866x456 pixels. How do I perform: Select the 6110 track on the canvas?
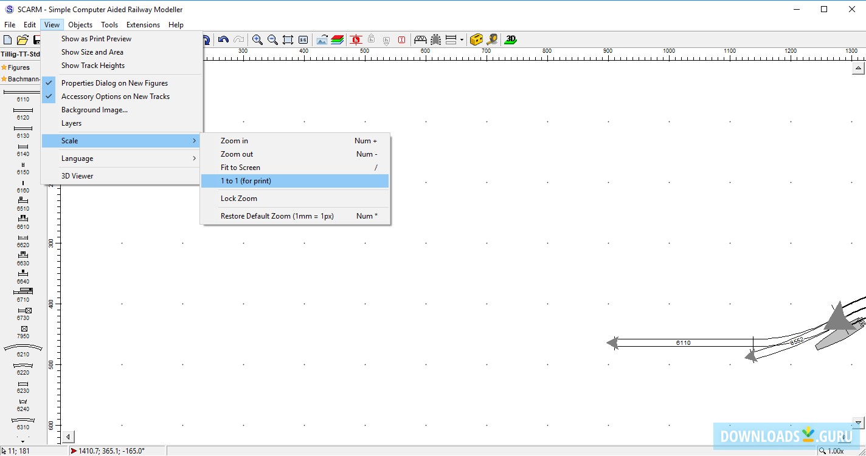(x=684, y=343)
